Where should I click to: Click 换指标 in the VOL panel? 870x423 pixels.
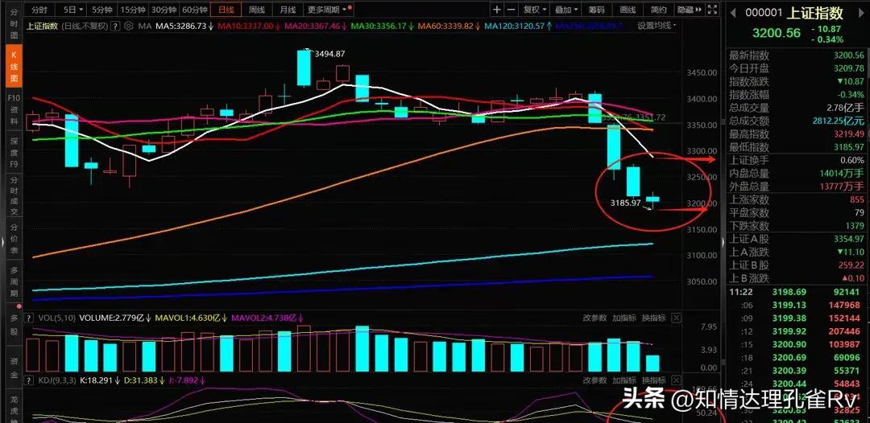(653, 318)
